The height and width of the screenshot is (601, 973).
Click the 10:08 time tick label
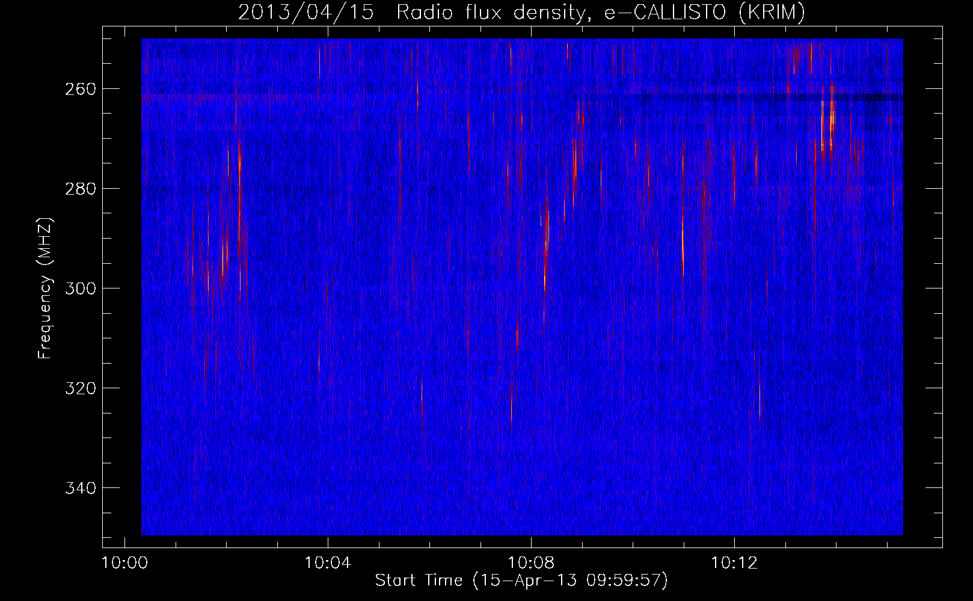[x=531, y=563]
